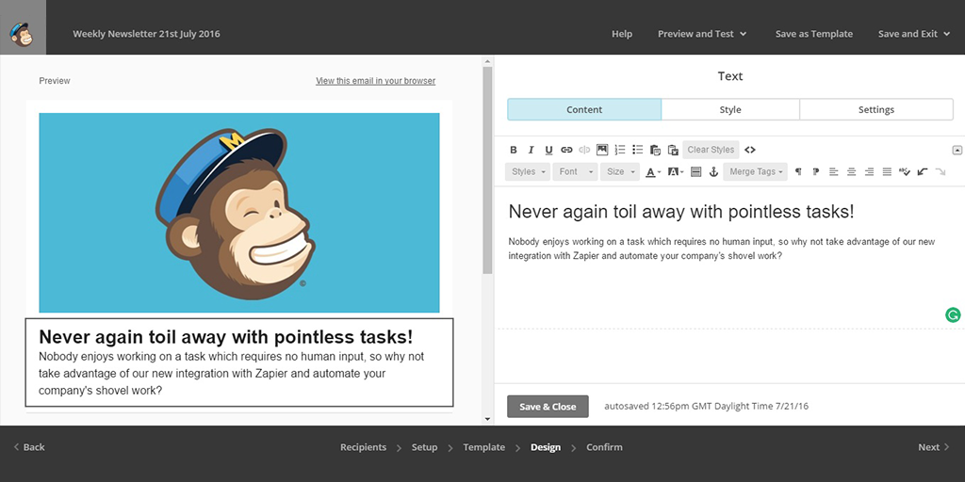Viewport: 965px width, 482px height.
Task: Insert a horizontal rule
Action: click(x=696, y=171)
